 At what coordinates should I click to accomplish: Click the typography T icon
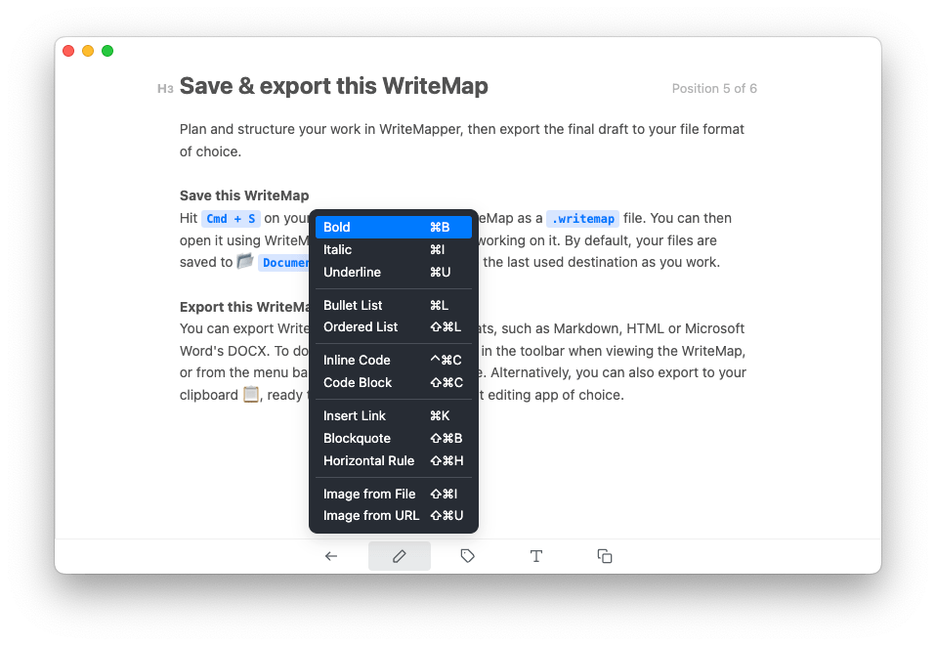click(536, 556)
